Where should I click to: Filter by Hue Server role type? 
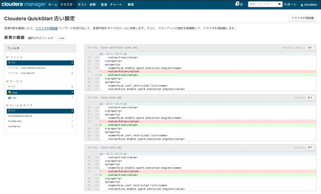point(40,126)
